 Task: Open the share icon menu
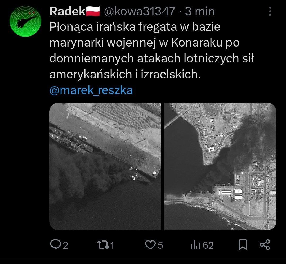coord(265,245)
